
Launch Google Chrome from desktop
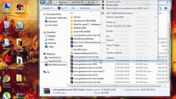coord(7,81)
